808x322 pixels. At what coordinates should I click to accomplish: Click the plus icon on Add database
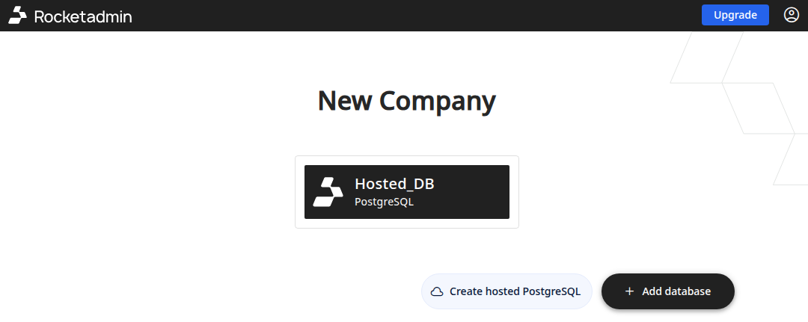[x=629, y=291]
